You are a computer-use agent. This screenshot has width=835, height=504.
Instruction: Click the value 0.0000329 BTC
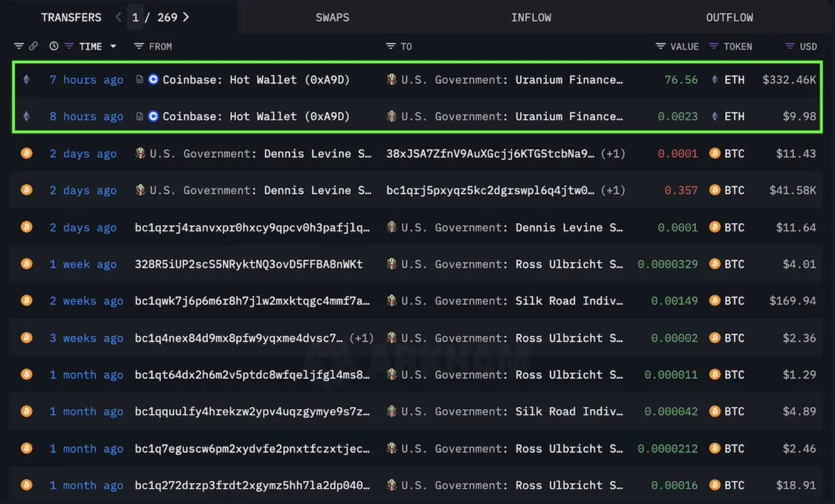tap(668, 264)
